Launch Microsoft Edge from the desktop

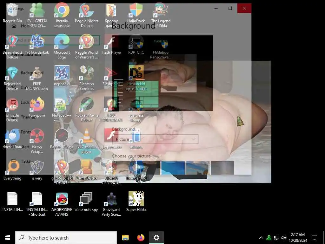point(62,47)
